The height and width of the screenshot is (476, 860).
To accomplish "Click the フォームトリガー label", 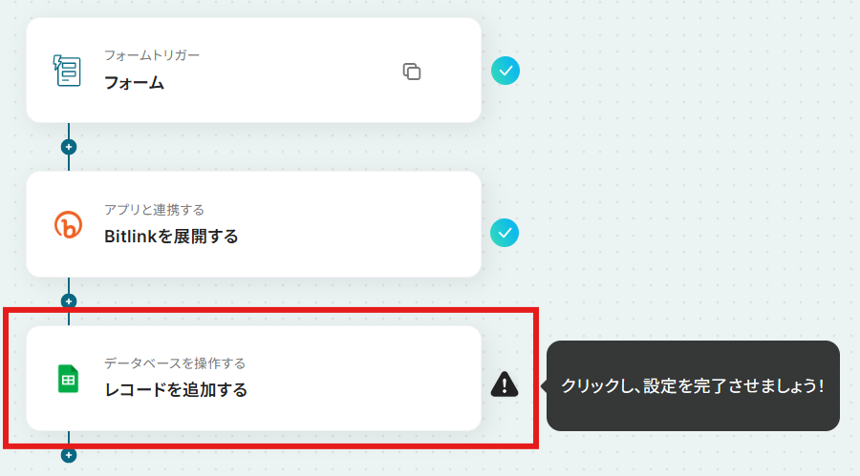I will [x=152, y=55].
